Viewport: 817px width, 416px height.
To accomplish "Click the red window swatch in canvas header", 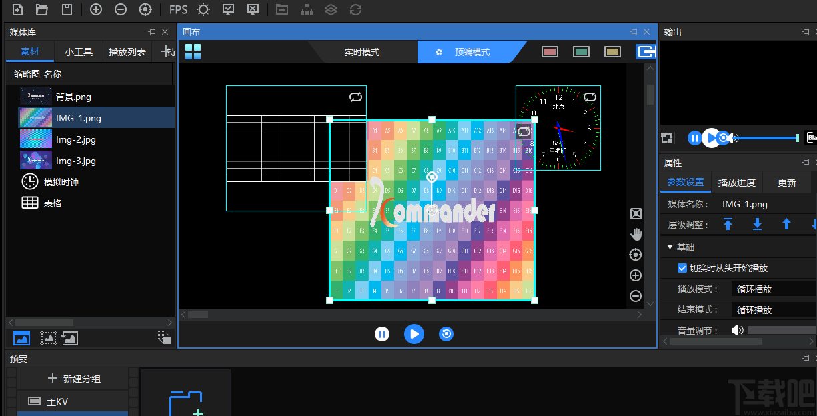I will (550, 52).
